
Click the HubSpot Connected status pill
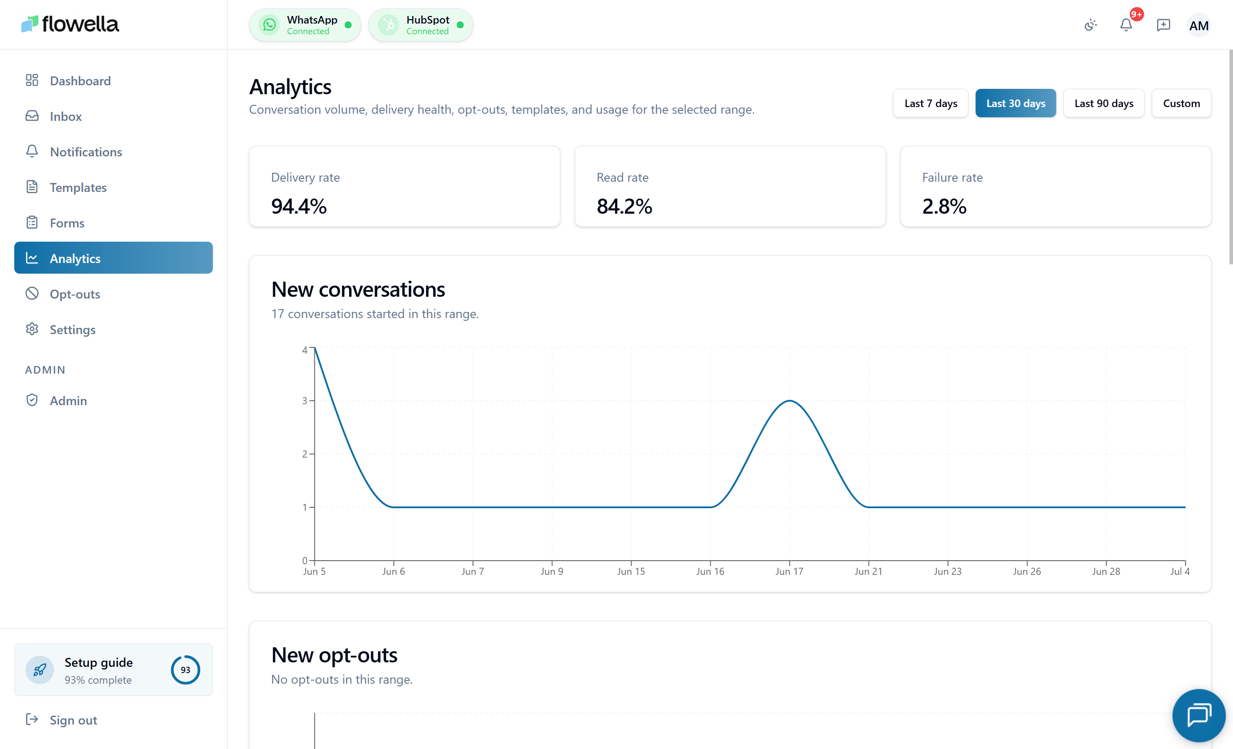pyautogui.click(x=420, y=24)
